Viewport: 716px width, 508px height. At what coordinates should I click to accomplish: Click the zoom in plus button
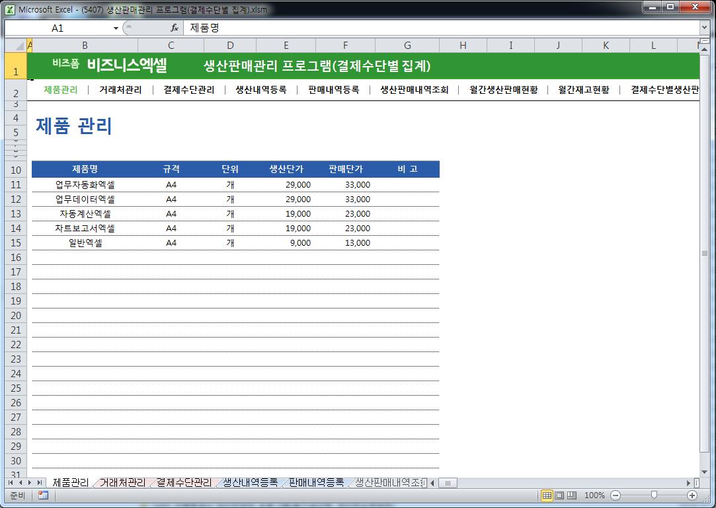click(x=692, y=495)
